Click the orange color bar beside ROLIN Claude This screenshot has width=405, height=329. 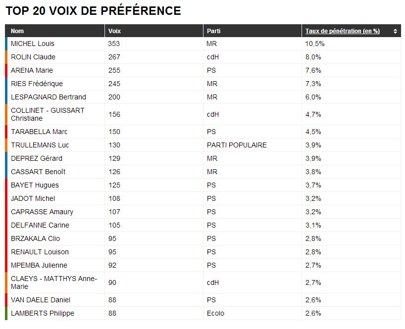coord(6,57)
